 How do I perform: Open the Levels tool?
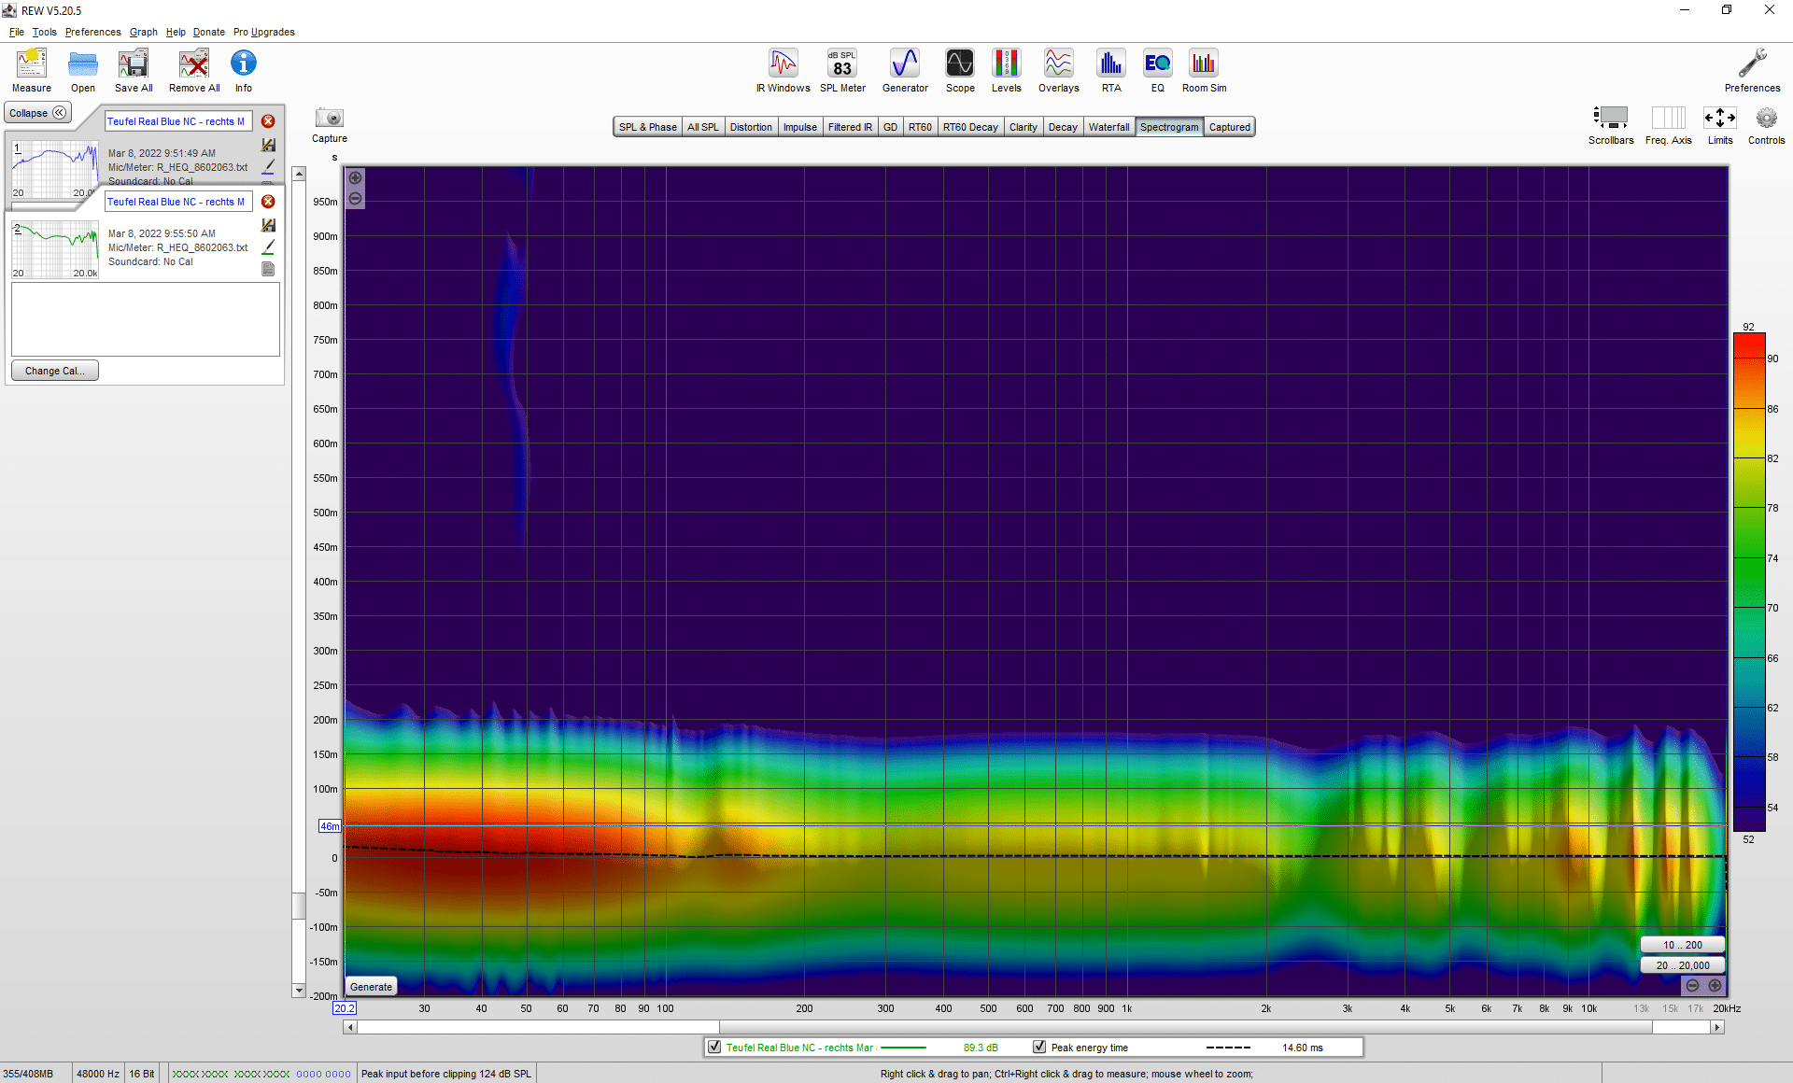coord(1006,70)
